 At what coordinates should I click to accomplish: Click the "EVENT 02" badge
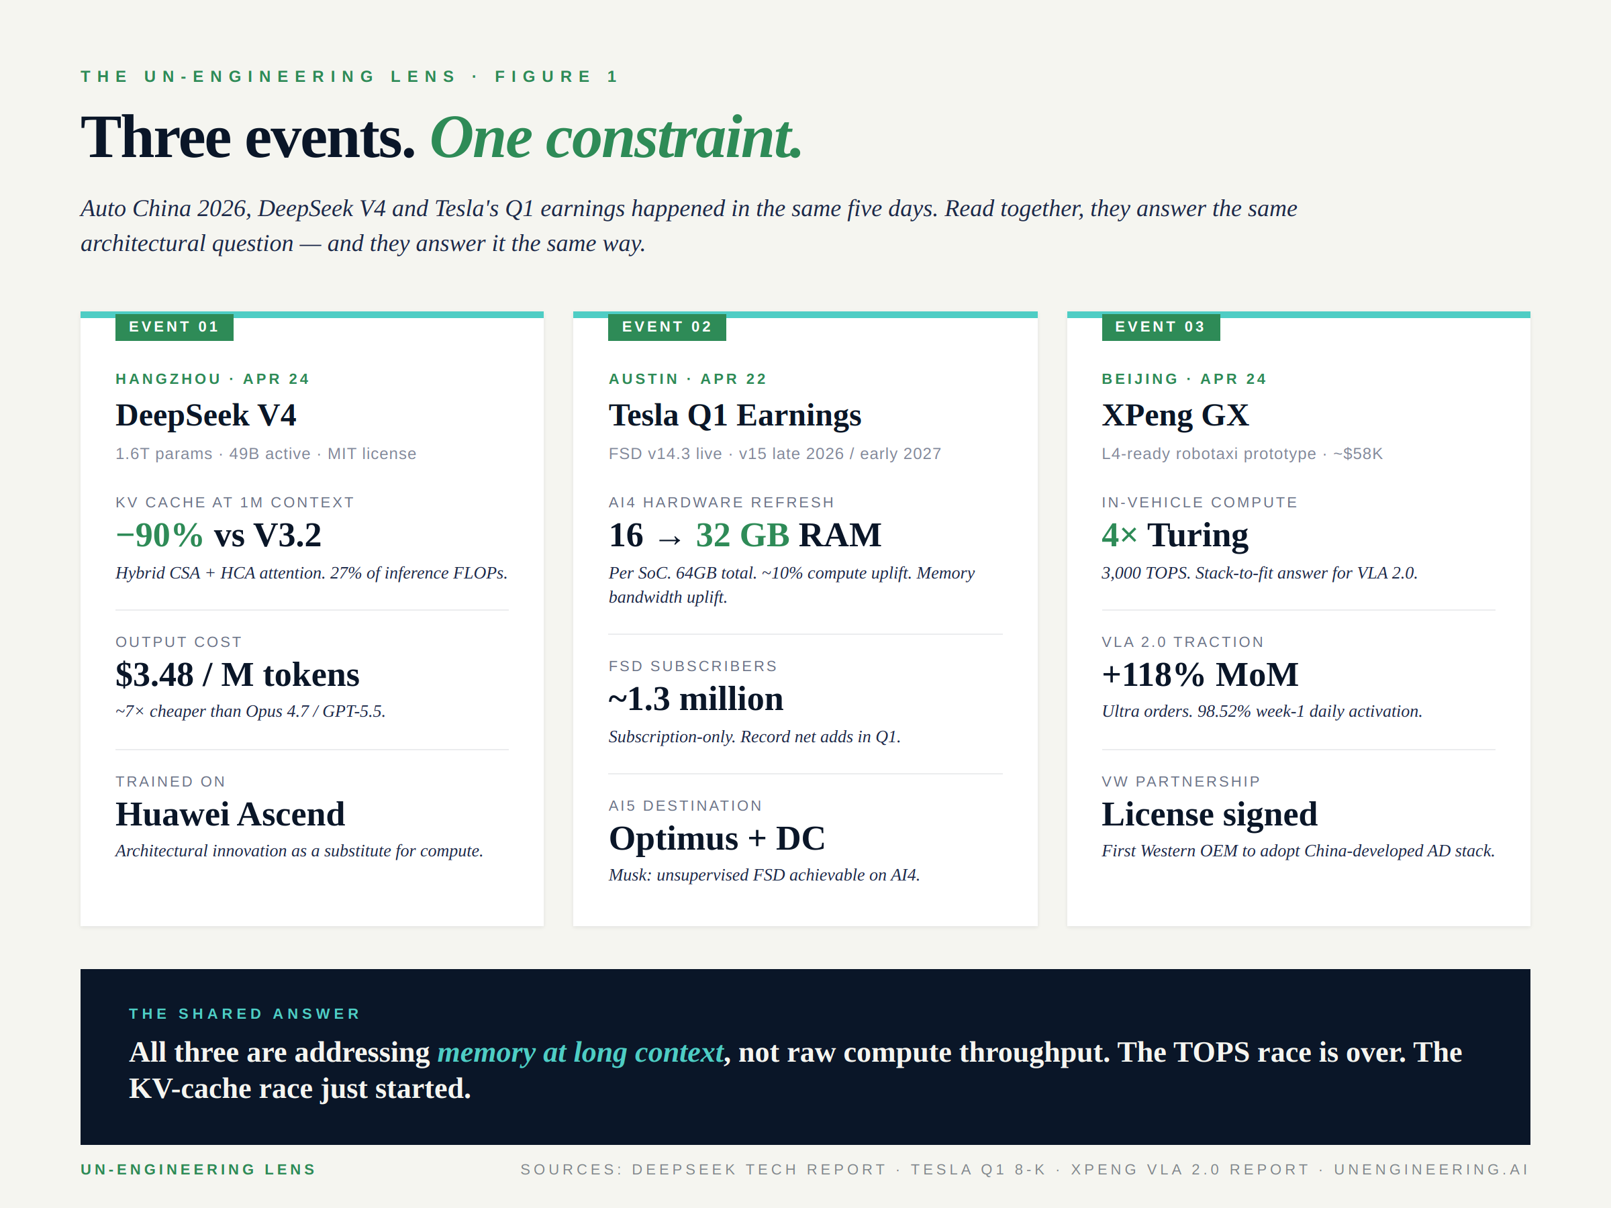pos(667,327)
